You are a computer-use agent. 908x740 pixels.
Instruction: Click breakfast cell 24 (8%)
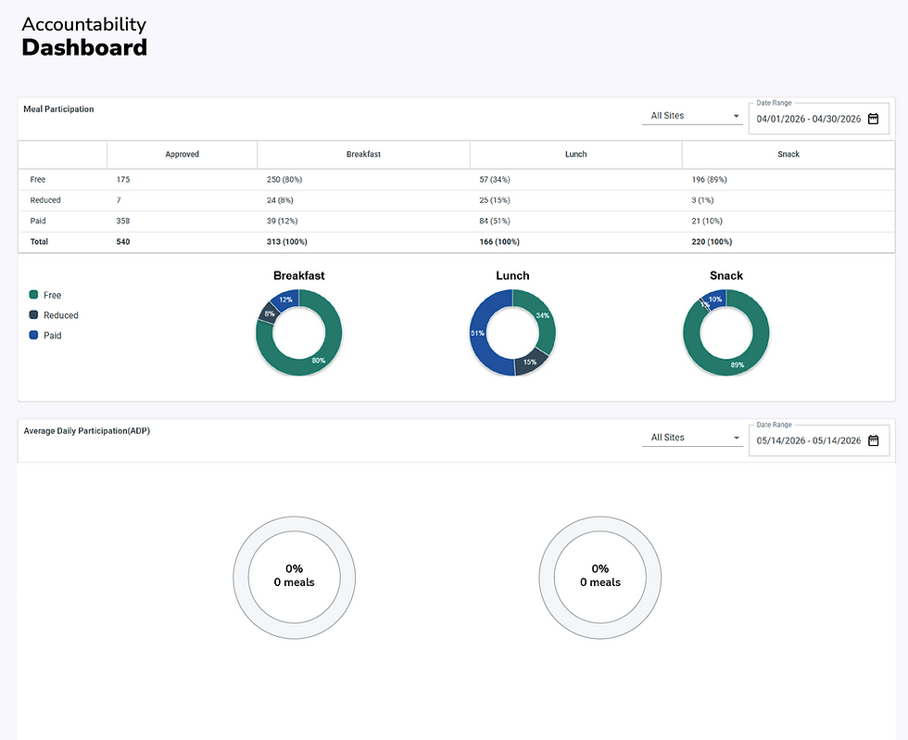(280, 200)
